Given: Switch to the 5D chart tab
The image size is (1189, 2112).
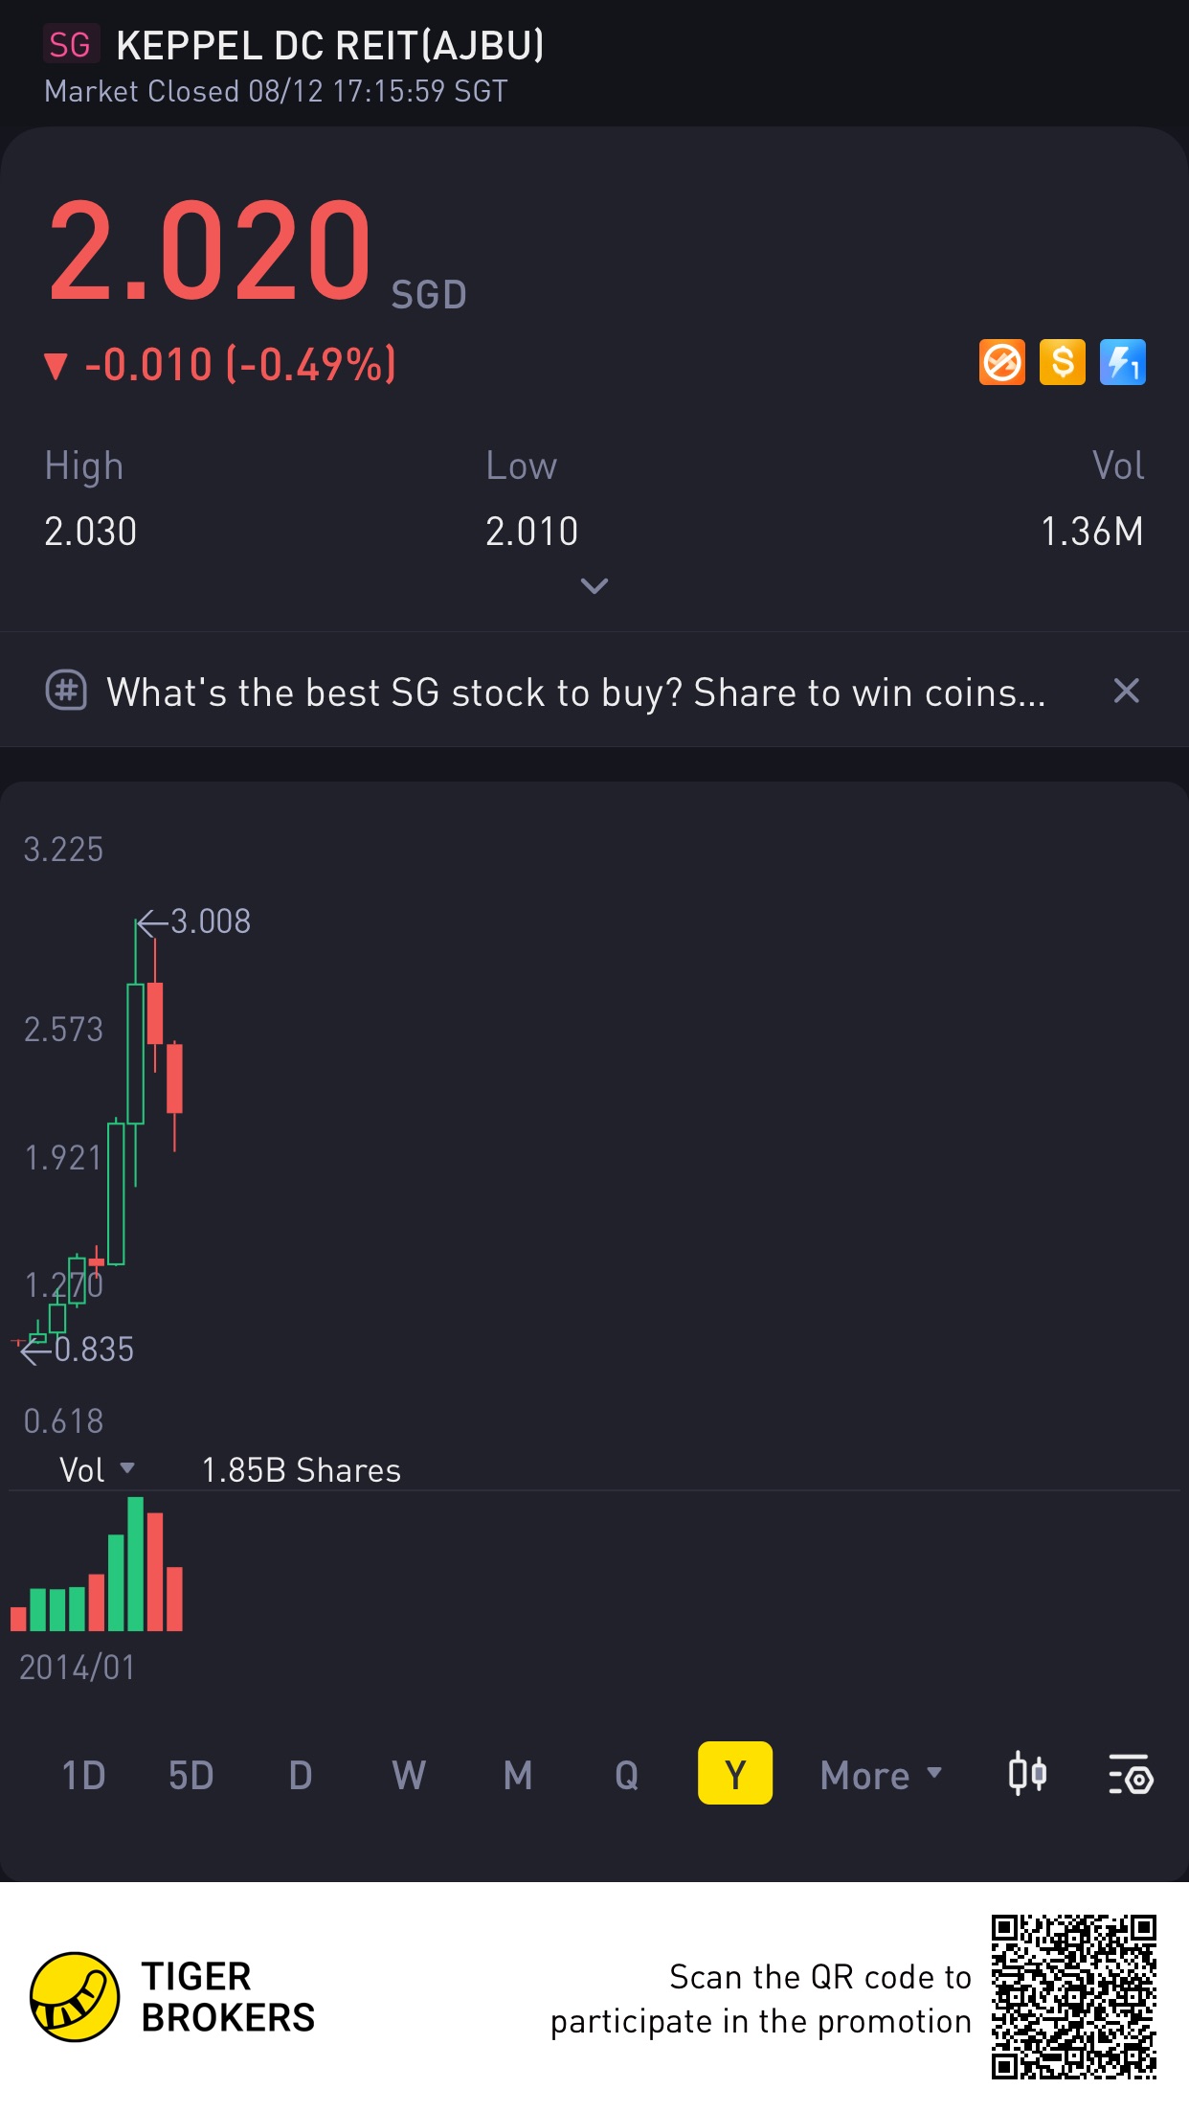Looking at the screenshot, I should click(x=191, y=1775).
